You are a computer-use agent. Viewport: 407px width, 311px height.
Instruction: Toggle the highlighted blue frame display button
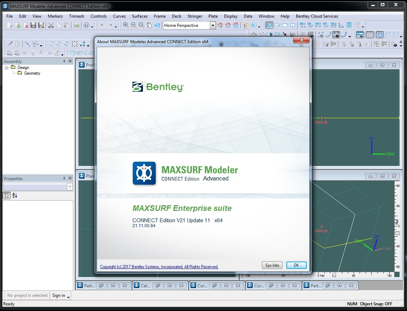click(379, 35)
